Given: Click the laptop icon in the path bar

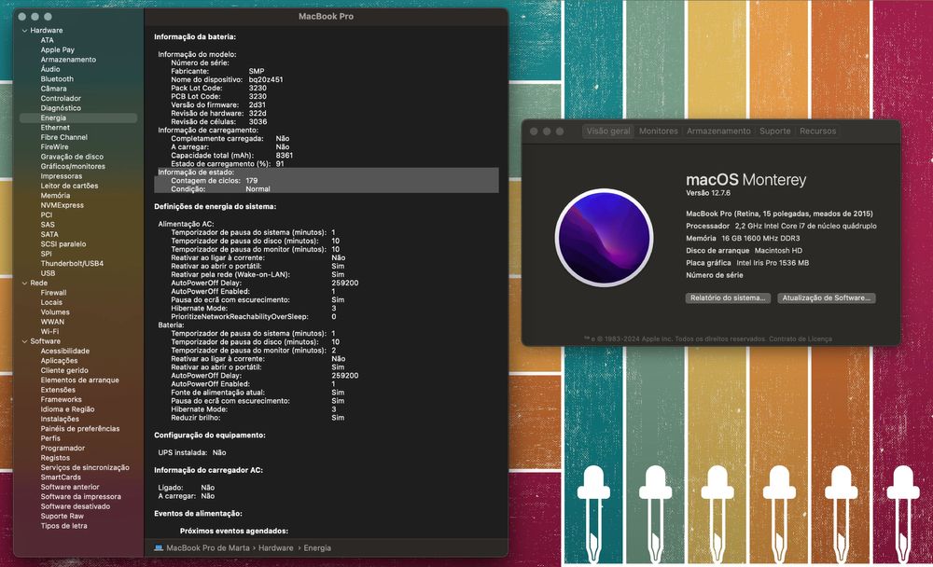Looking at the screenshot, I should 159,548.
